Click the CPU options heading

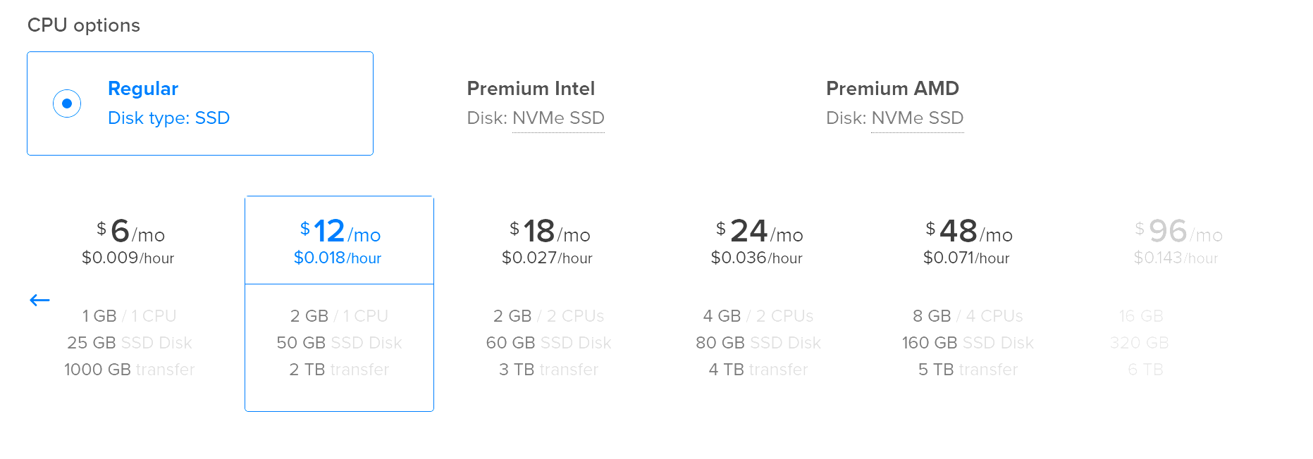coord(84,25)
